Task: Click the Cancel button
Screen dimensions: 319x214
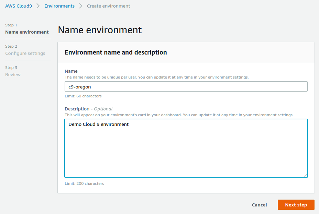Action: pos(260,205)
